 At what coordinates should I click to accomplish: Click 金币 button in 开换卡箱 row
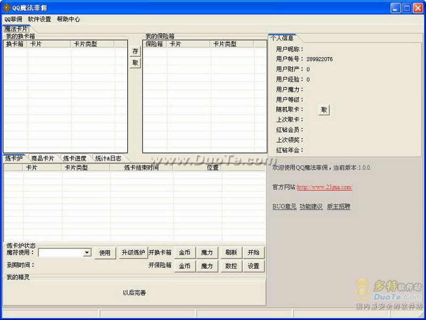point(184,252)
